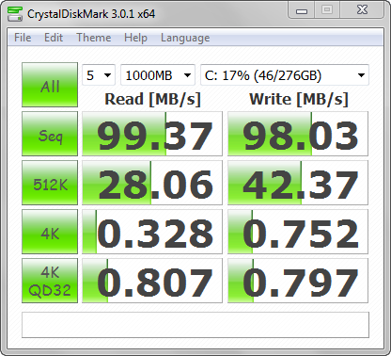The height and width of the screenshot is (356, 391).
Task: Click the disabled maximize window button
Action: [x=327, y=10]
